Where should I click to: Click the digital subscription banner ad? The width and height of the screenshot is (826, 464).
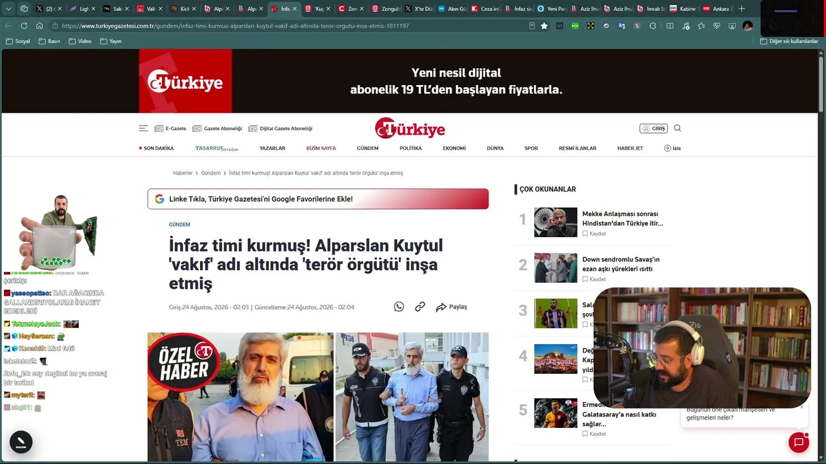410,81
